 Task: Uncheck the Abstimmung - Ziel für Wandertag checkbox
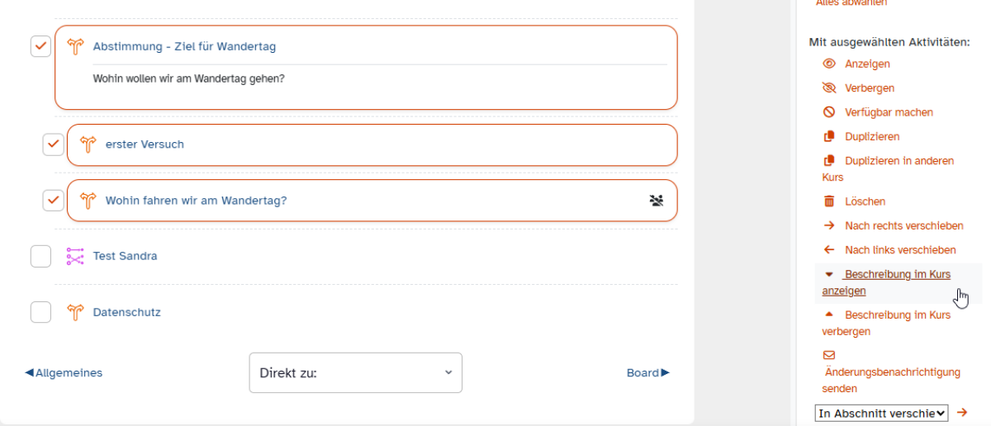click(41, 46)
